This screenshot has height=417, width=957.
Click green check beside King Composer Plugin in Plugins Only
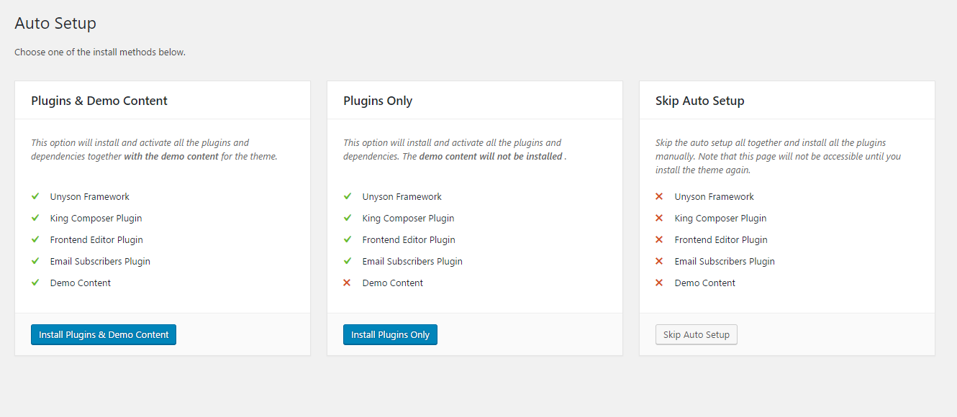(x=348, y=218)
